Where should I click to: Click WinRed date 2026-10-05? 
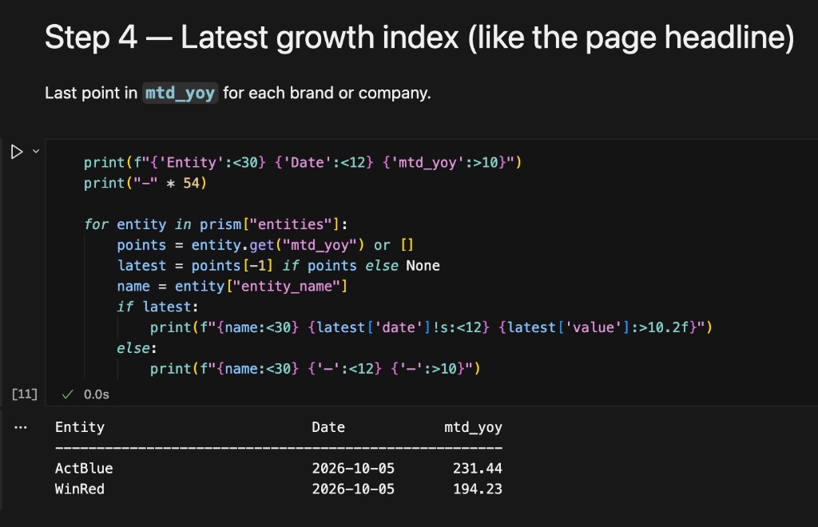pyautogui.click(x=353, y=489)
